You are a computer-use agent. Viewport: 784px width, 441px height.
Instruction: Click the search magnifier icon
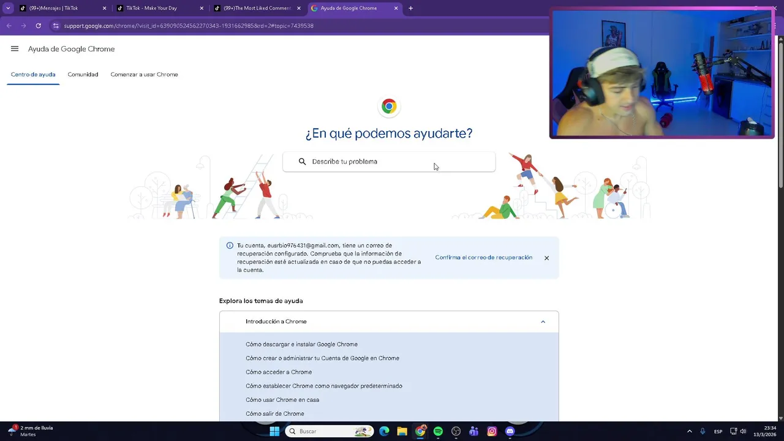[x=302, y=162]
